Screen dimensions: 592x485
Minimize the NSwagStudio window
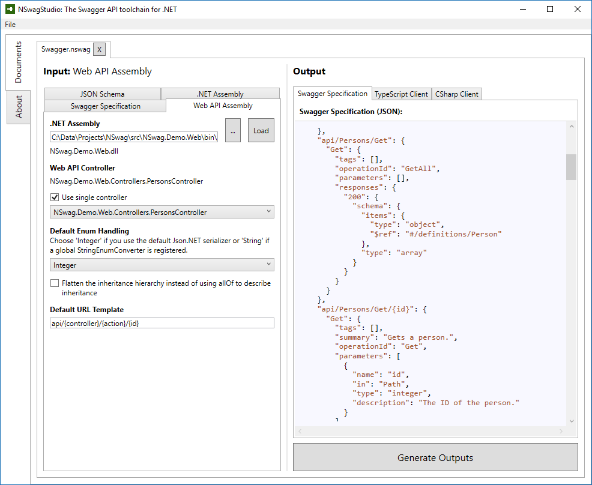(x=523, y=9)
